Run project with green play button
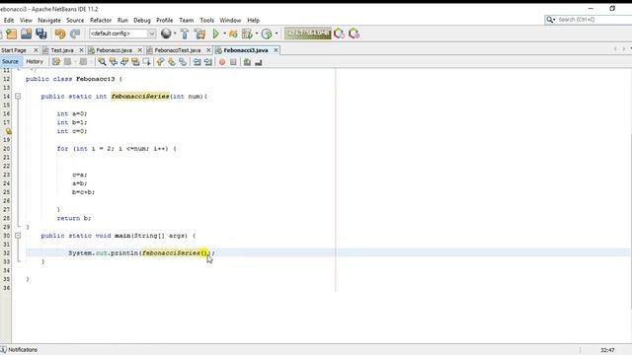The image size is (632, 355). (x=216, y=34)
